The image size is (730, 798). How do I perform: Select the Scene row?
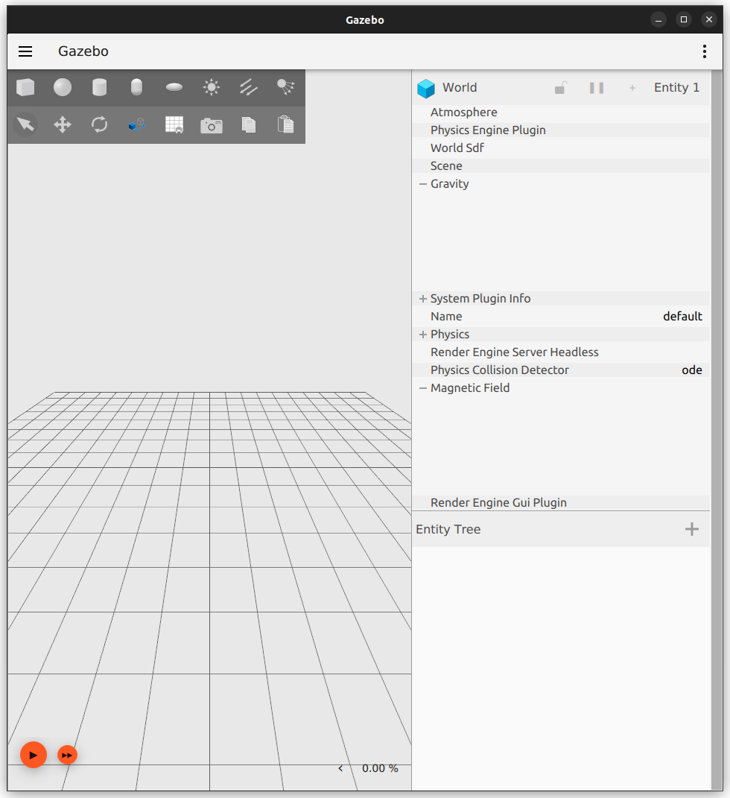click(561, 166)
